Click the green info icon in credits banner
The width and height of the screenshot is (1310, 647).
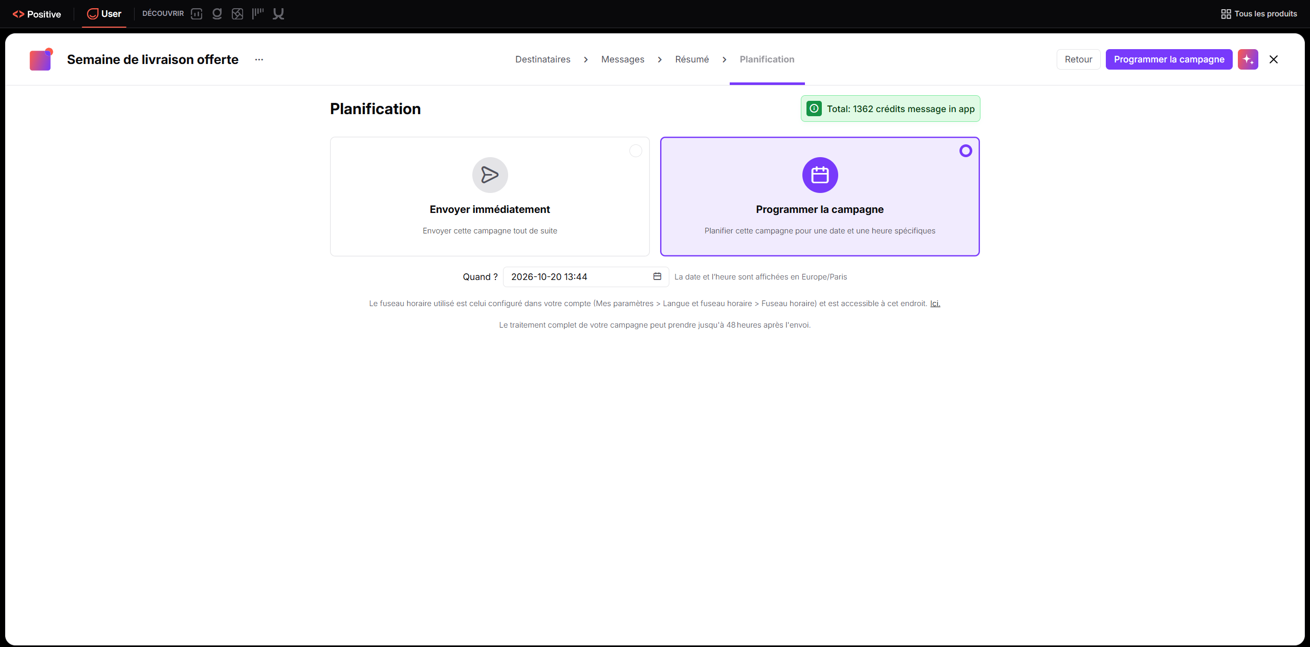(x=814, y=109)
